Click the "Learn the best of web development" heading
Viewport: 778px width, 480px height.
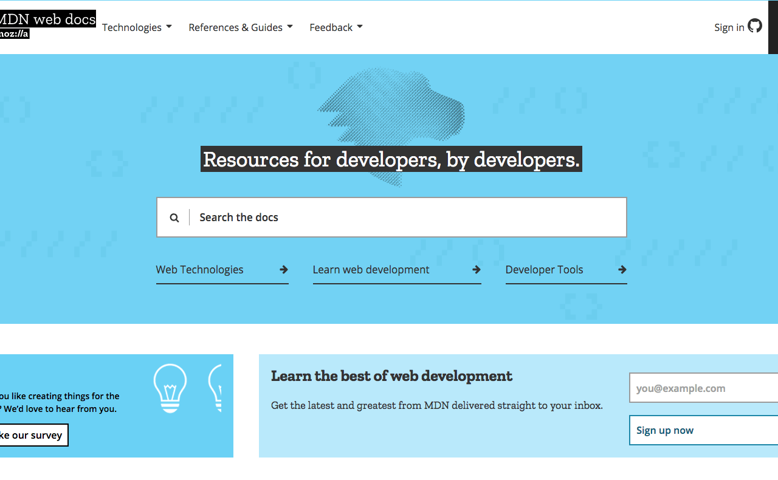pos(392,376)
